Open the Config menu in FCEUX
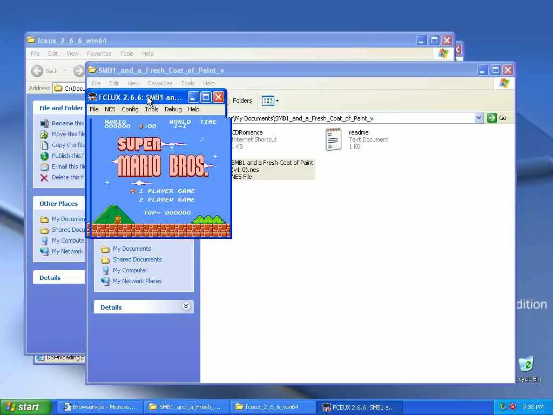 pos(130,109)
